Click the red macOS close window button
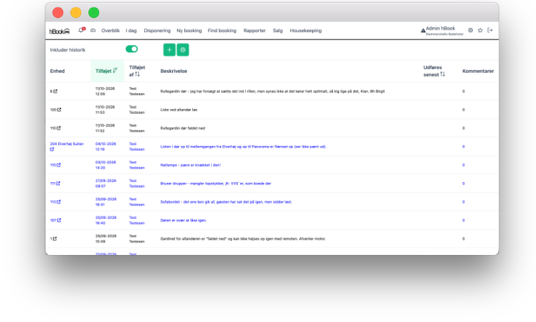 pos(58,13)
